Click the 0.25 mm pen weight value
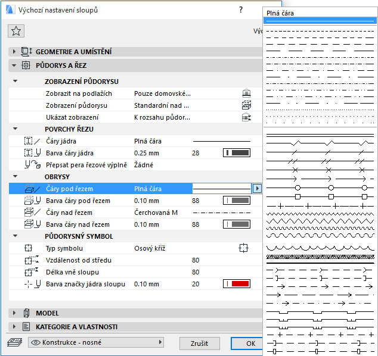 [x=146, y=153]
